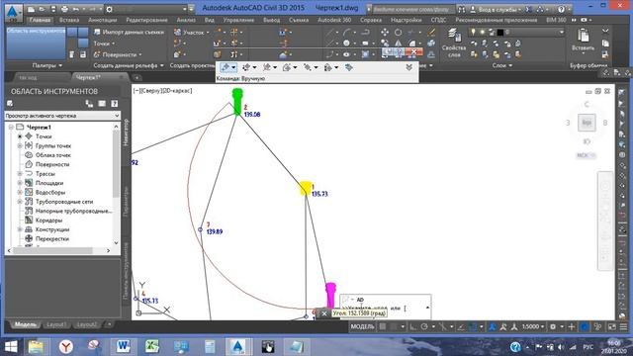Click last icon on transparent commands toolbar
633x356 pixels.
[x=349, y=67]
